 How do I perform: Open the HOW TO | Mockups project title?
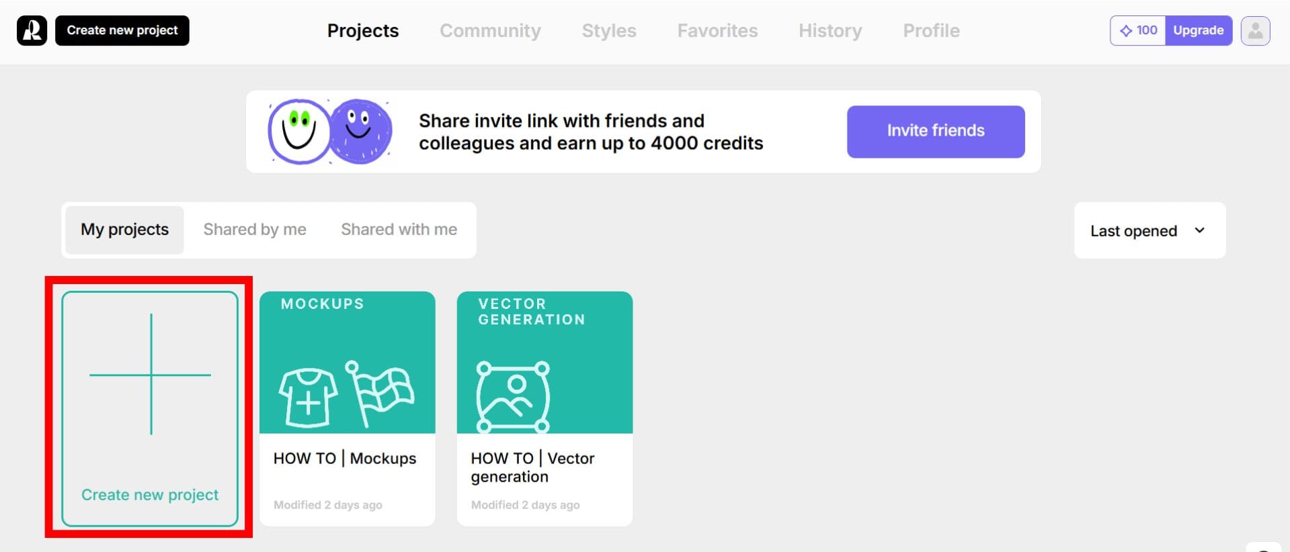click(345, 459)
